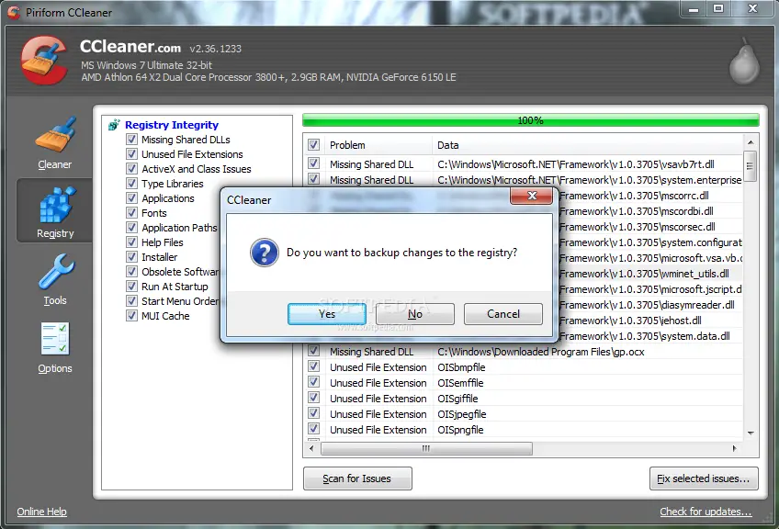The width and height of the screenshot is (779, 529).
Task: Toggle the MUI Cache checkbox
Action: tap(132, 316)
